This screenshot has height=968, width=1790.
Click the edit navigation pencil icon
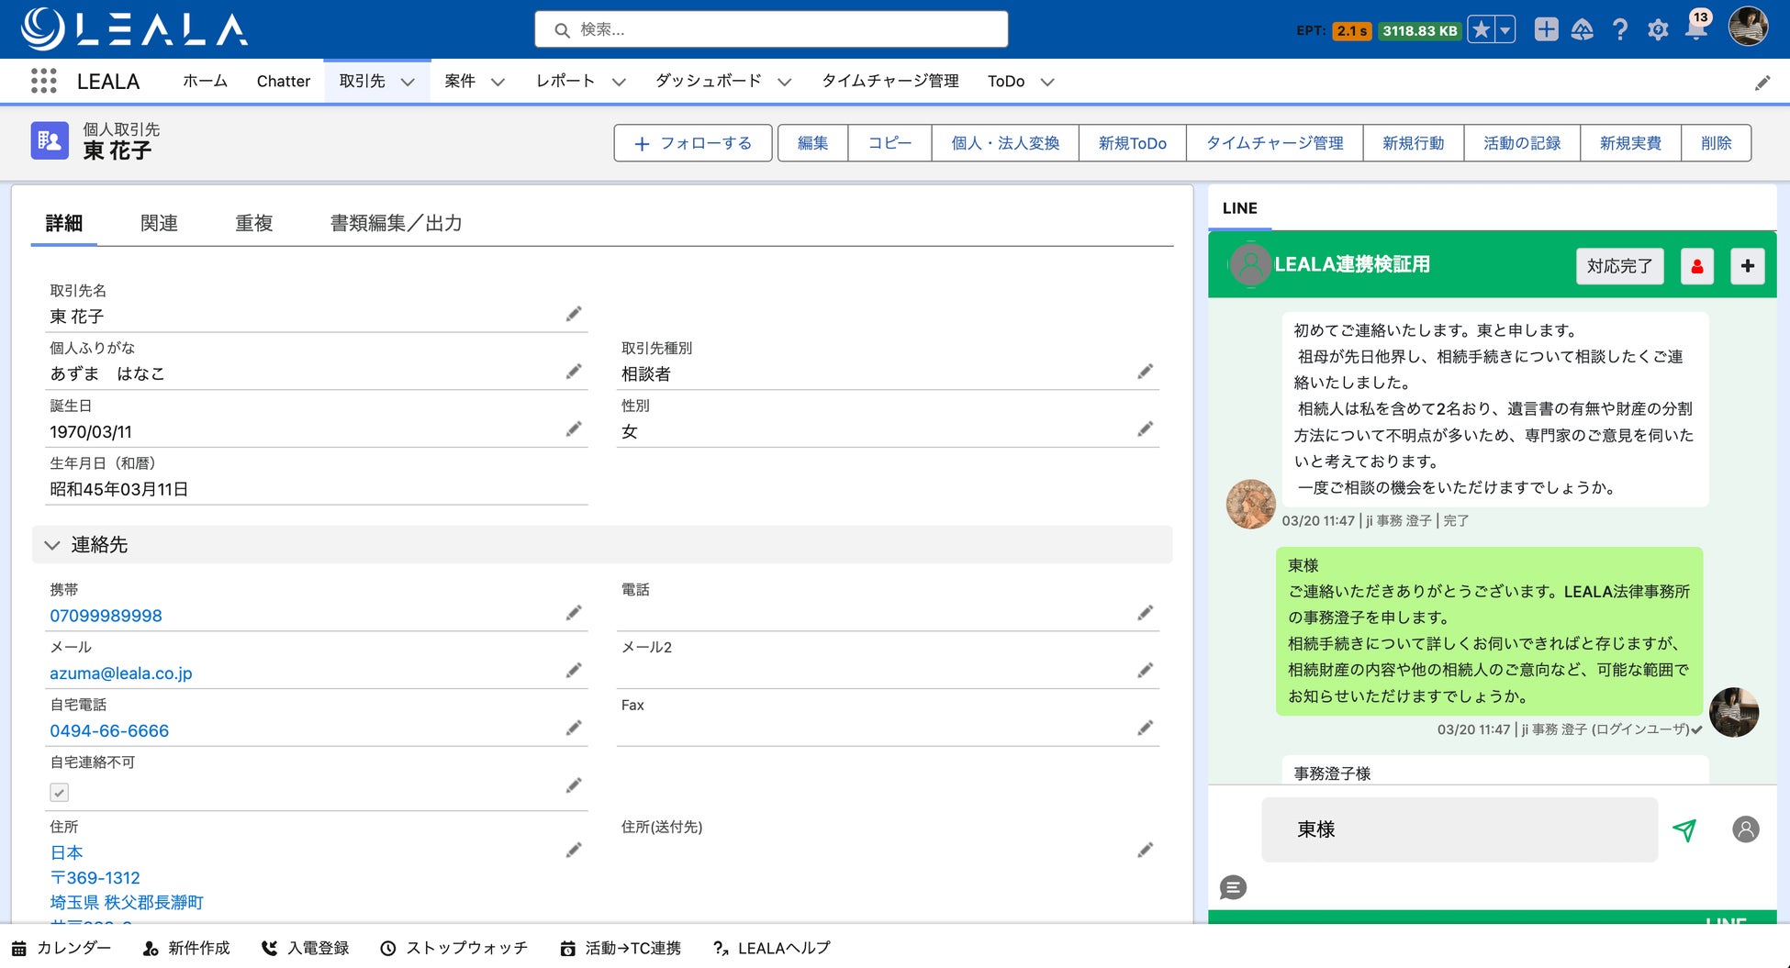point(1762,83)
